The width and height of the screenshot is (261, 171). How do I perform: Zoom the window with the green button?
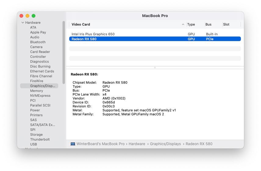pos(34,16)
